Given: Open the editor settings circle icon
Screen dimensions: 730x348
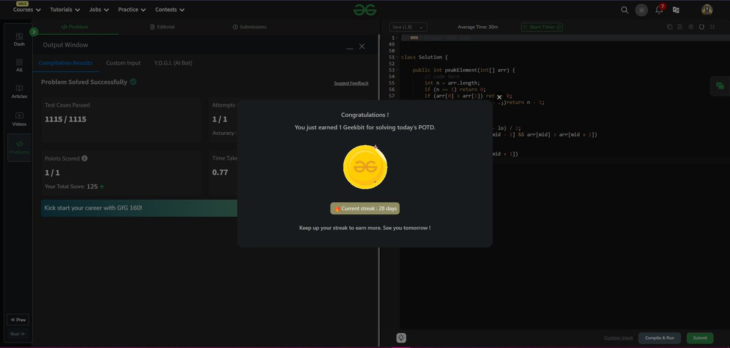Looking at the screenshot, I should pyautogui.click(x=691, y=27).
